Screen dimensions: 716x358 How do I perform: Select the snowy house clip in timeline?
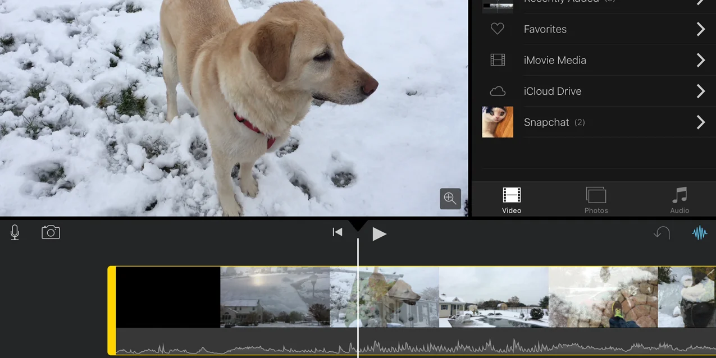(x=275, y=297)
